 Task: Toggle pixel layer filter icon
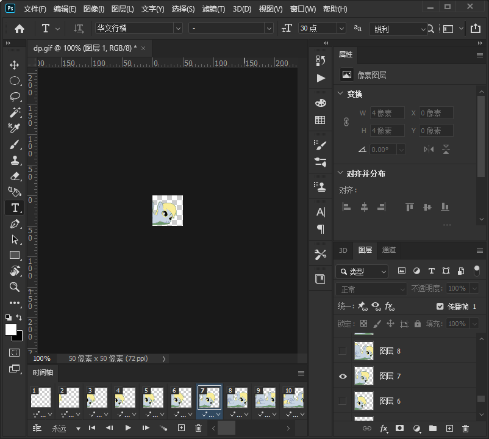coord(402,270)
